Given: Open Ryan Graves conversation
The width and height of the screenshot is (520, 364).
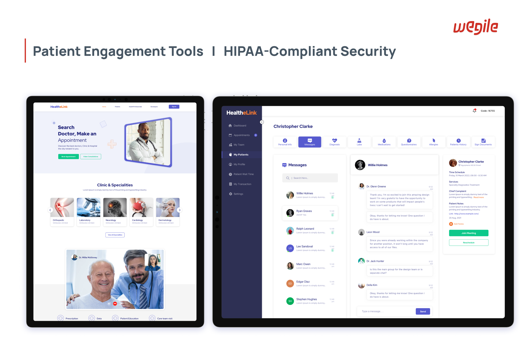Looking at the screenshot, I should coord(310,213).
